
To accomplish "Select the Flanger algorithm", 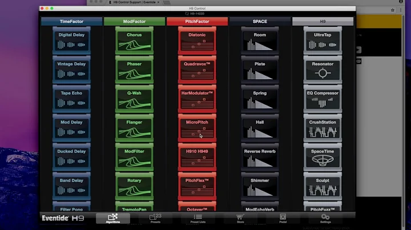I will click(x=134, y=128).
